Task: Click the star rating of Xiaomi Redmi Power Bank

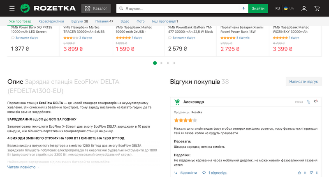Action: point(228,38)
